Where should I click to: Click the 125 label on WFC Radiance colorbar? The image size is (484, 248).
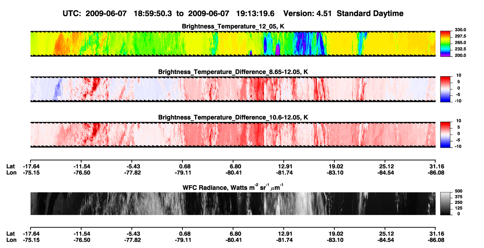(459, 208)
